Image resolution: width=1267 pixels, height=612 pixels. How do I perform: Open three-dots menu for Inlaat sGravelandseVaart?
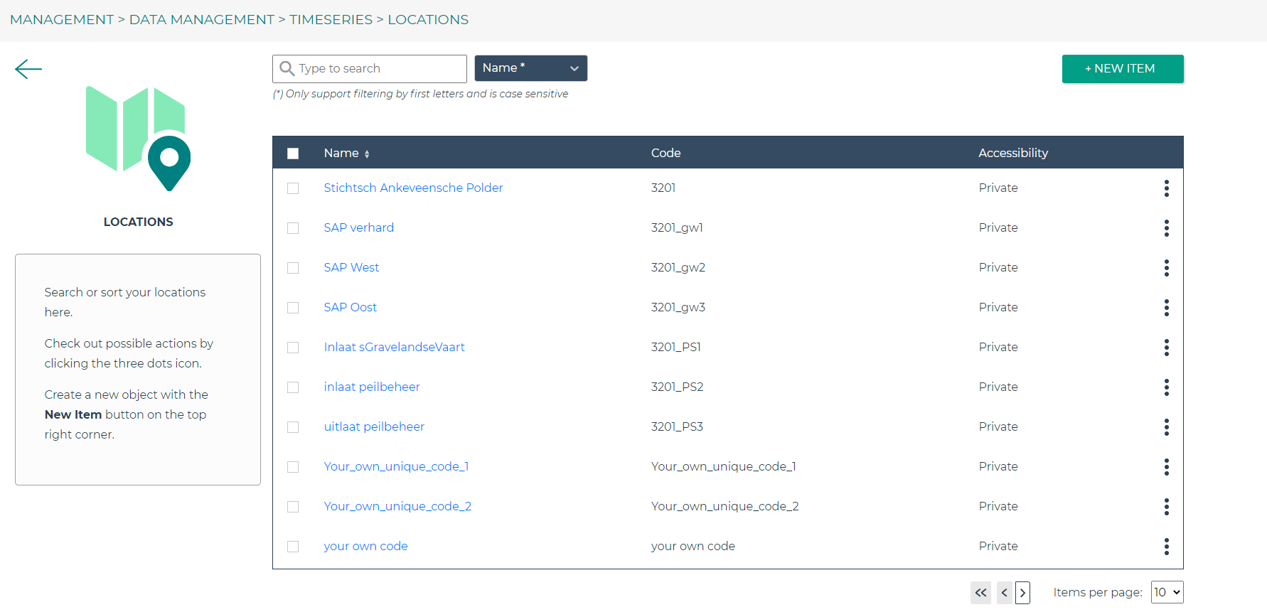click(1166, 347)
